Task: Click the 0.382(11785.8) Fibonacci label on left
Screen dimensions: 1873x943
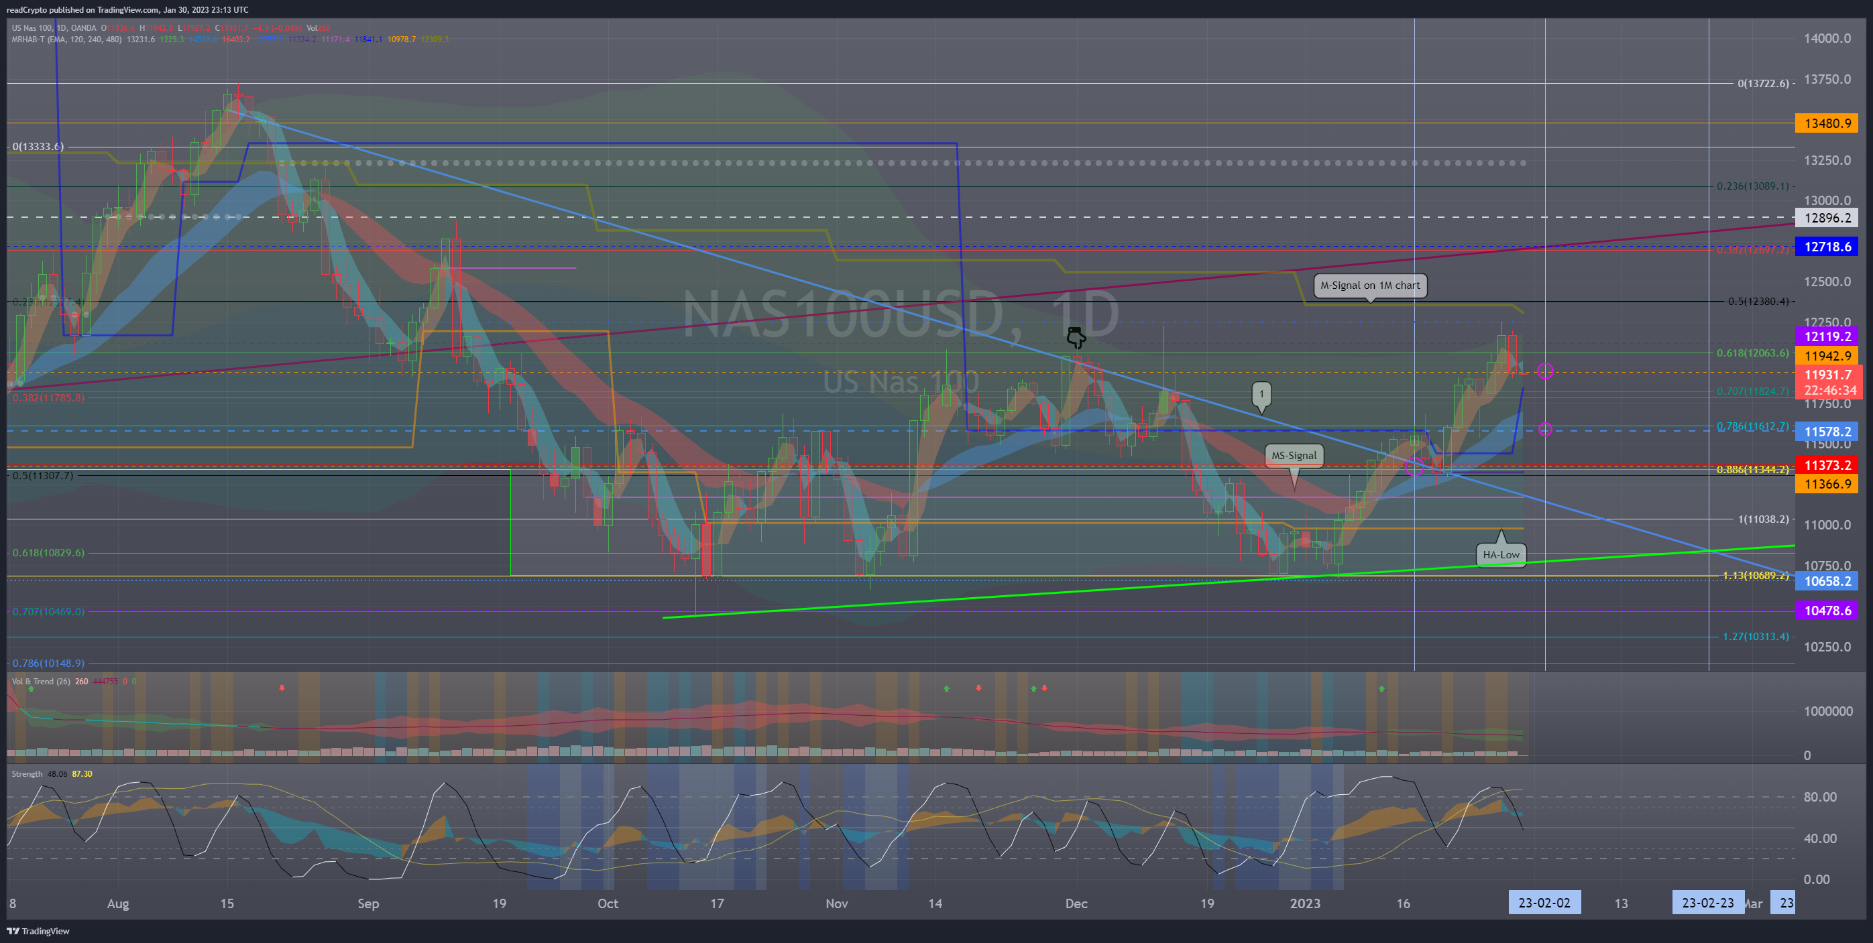Action: [x=48, y=398]
